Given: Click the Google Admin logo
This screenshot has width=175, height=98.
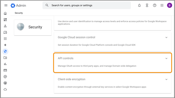Looking at the screenshot, I should [18, 5].
